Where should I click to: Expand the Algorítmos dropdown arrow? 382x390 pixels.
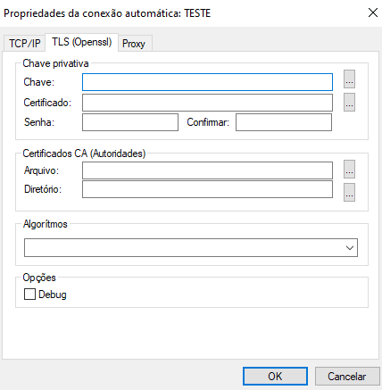pos(350,247)
